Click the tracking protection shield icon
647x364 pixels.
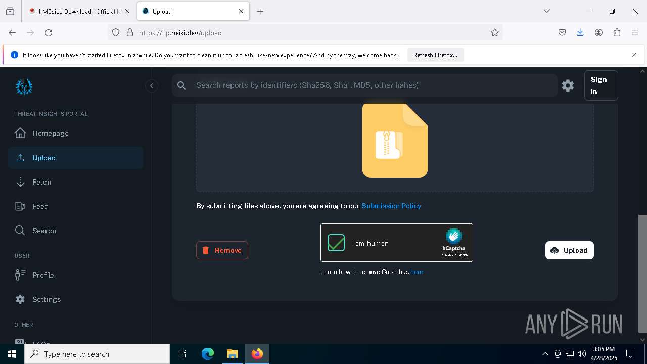[116, 33]
